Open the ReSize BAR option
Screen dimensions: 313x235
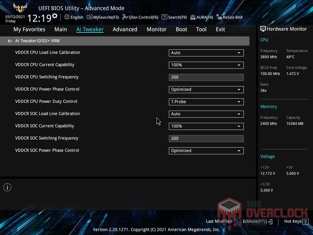point(229,17)
